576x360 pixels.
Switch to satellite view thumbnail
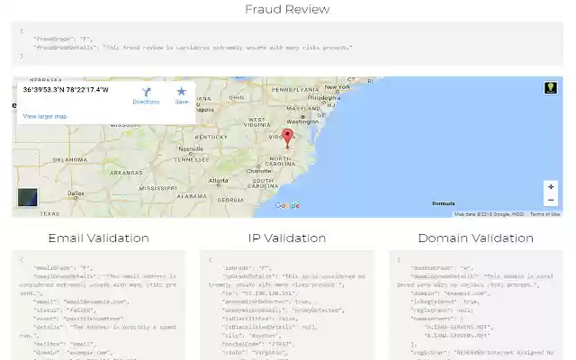click(x=28, y=197)
